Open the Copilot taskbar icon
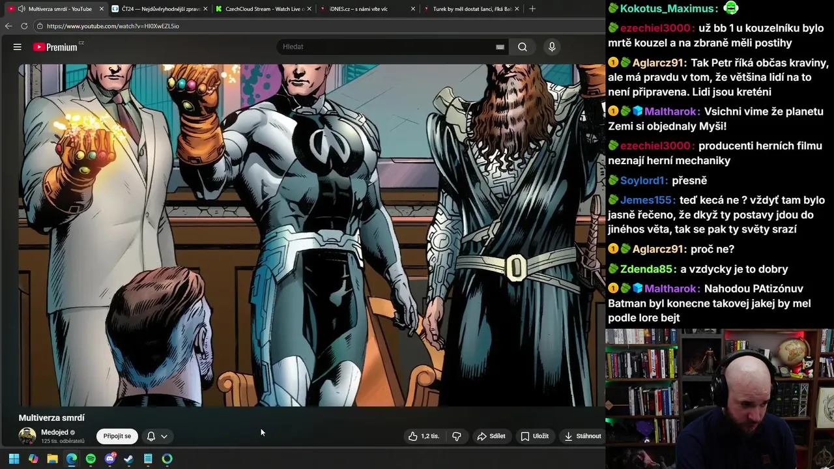This screenshot has width=834, height=469. click(33, 459)
